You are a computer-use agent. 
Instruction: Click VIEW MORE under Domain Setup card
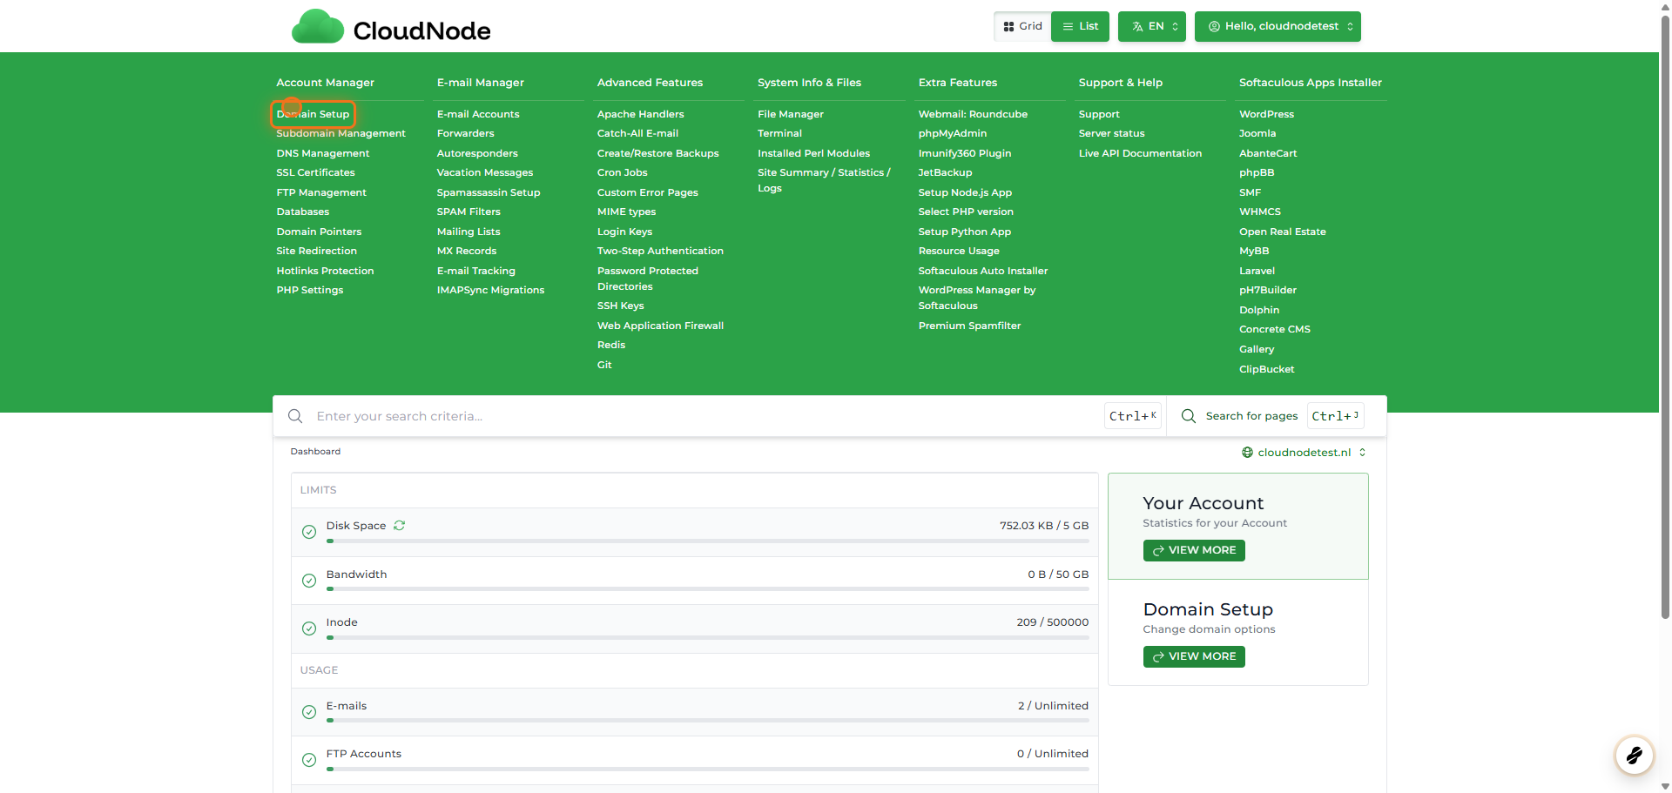click(x=1193, y=656)
